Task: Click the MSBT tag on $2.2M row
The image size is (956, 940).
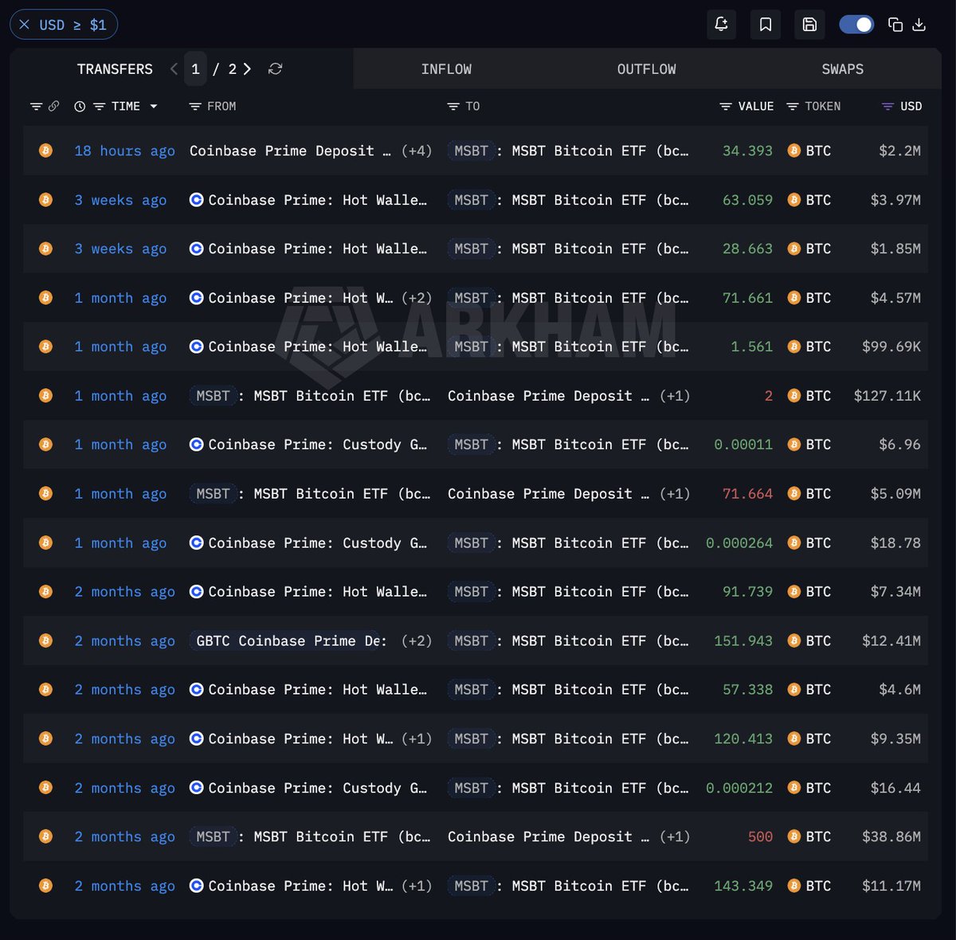Action: pyautogui.click(x=471, y=151)
